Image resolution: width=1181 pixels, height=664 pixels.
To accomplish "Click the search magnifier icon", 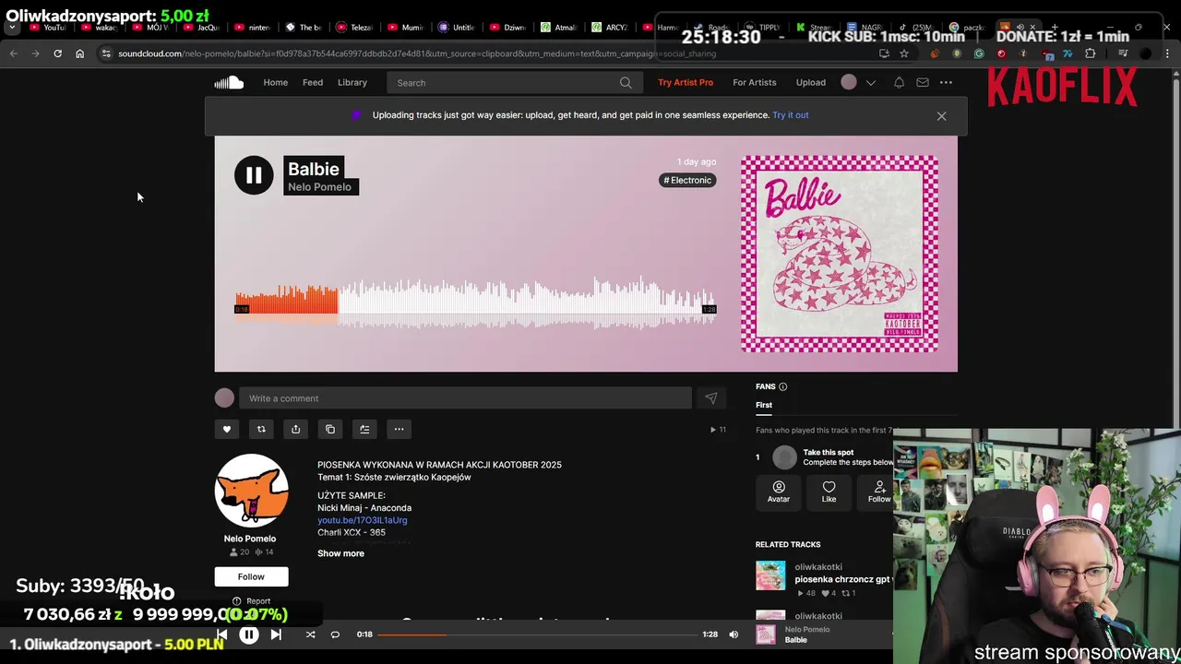I will coord(626,83).
